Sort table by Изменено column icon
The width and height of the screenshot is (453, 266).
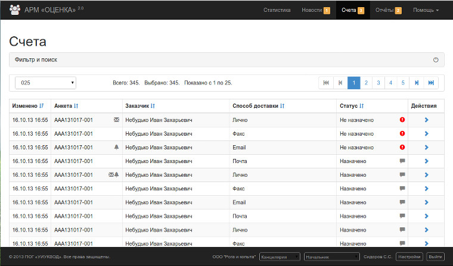click(42, 106)
